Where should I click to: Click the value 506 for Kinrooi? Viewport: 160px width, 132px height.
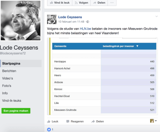[x=152, y=89]
